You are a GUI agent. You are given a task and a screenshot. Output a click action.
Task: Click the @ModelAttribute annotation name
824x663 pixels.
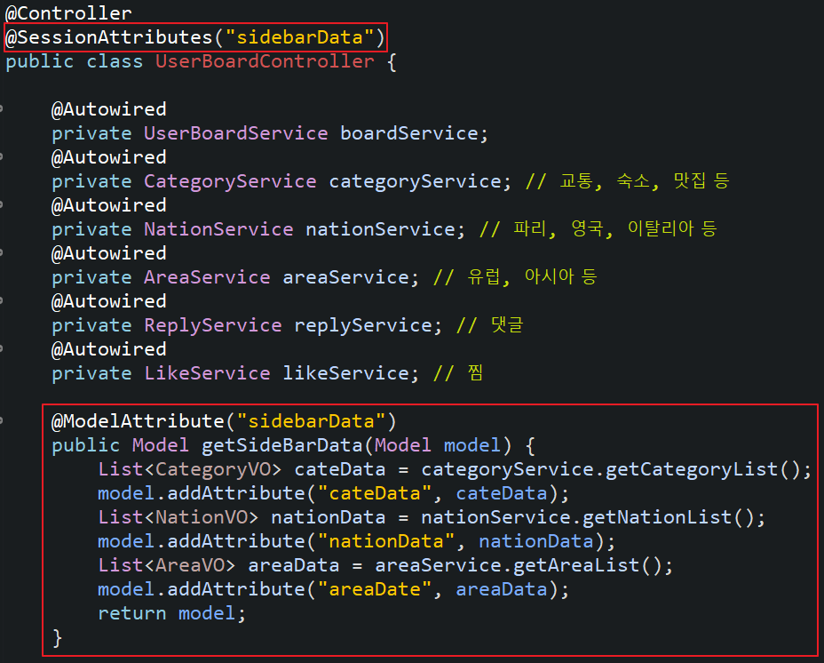(x=138, y=421)
